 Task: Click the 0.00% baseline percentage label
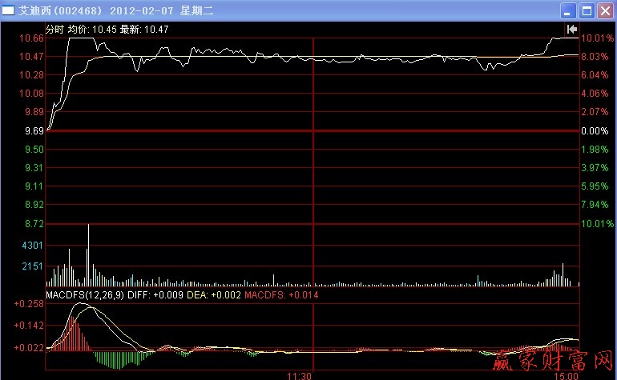click(x=595, y=130)
